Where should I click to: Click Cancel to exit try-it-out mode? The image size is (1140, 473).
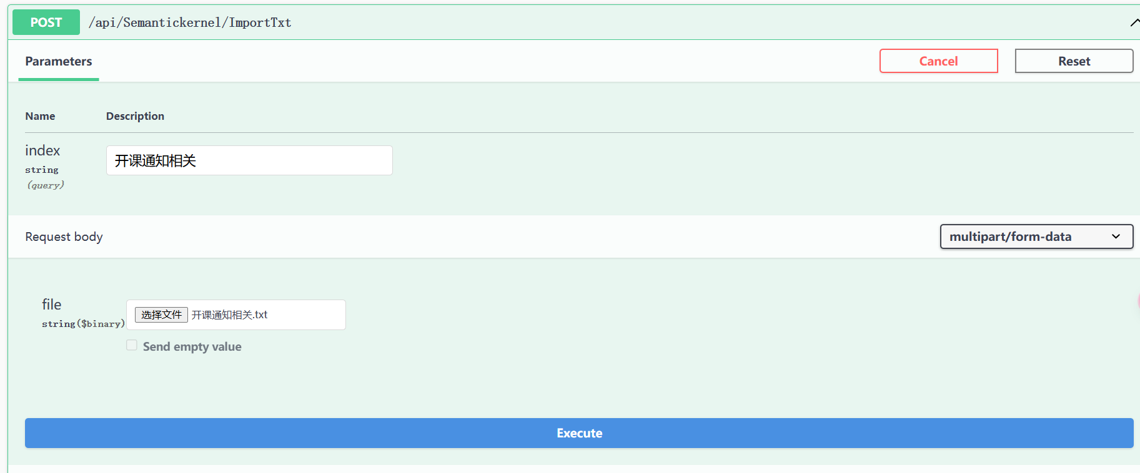[x=938, y=61]
